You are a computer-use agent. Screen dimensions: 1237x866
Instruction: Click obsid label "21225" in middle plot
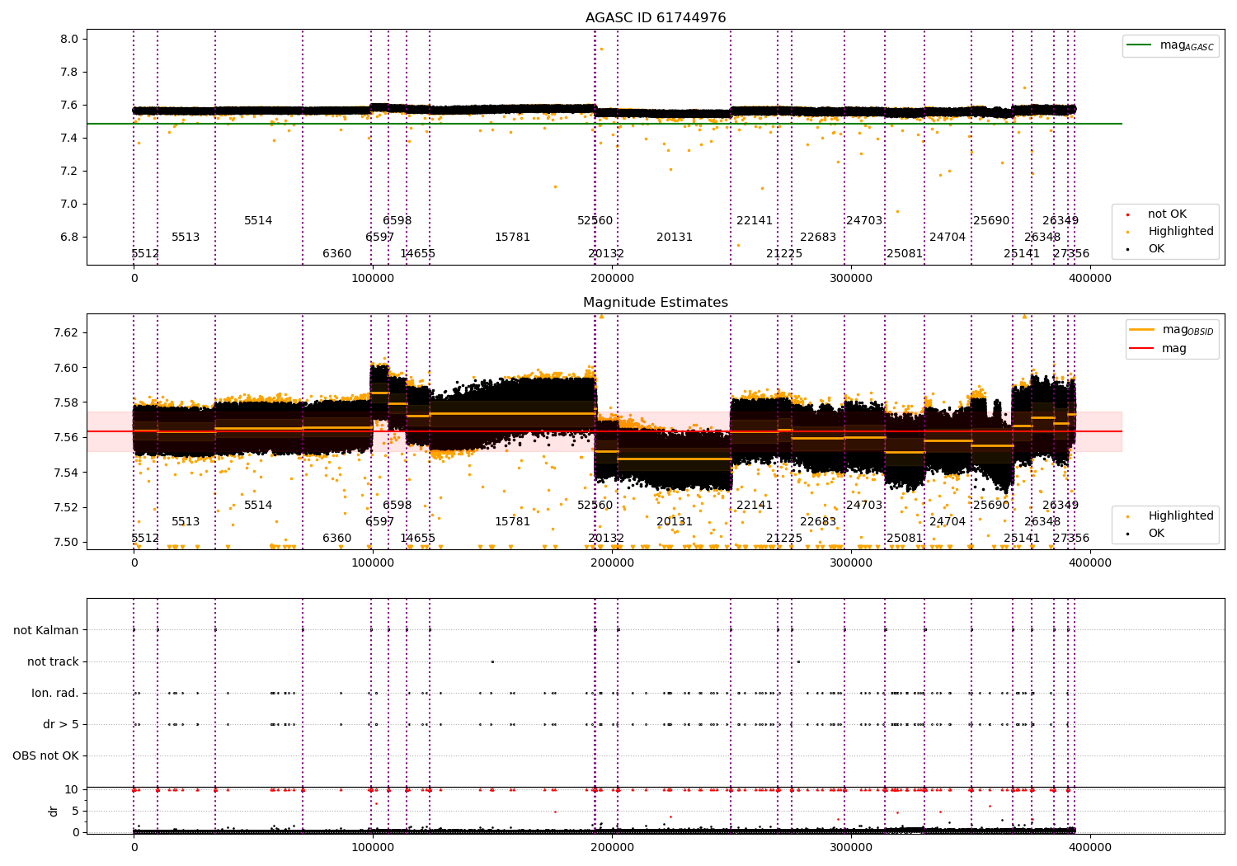click(x=784, y=539)
